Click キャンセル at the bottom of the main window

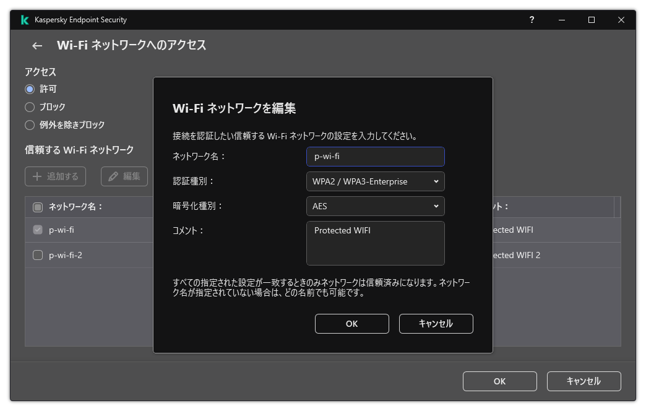(x=584, y=381)
